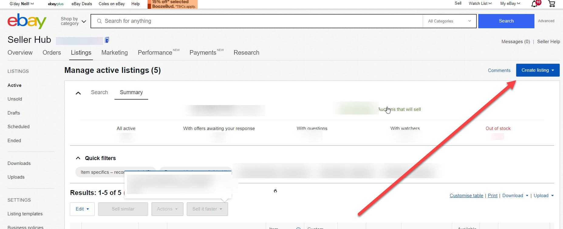
Task: Switch to the Summary sub-tab
Action: (x=131, y=92)
